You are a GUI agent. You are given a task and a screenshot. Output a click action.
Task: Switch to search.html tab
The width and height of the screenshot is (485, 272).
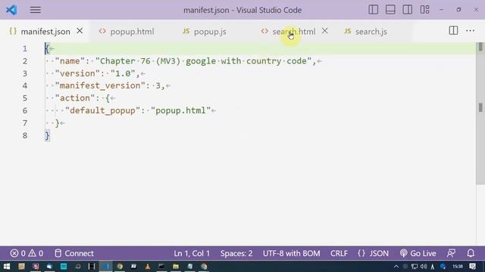tap(294, 32)
